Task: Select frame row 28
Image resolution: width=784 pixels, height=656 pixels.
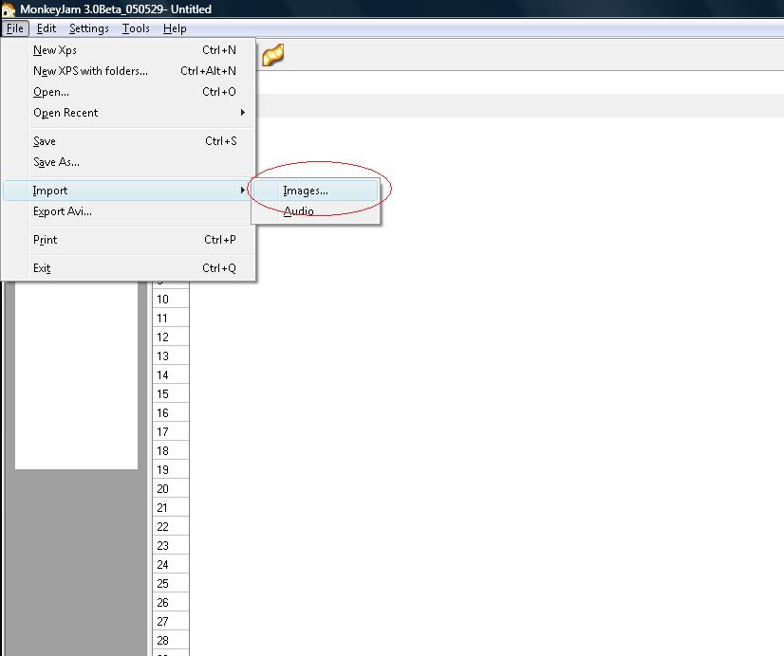Action: [171, 641]
